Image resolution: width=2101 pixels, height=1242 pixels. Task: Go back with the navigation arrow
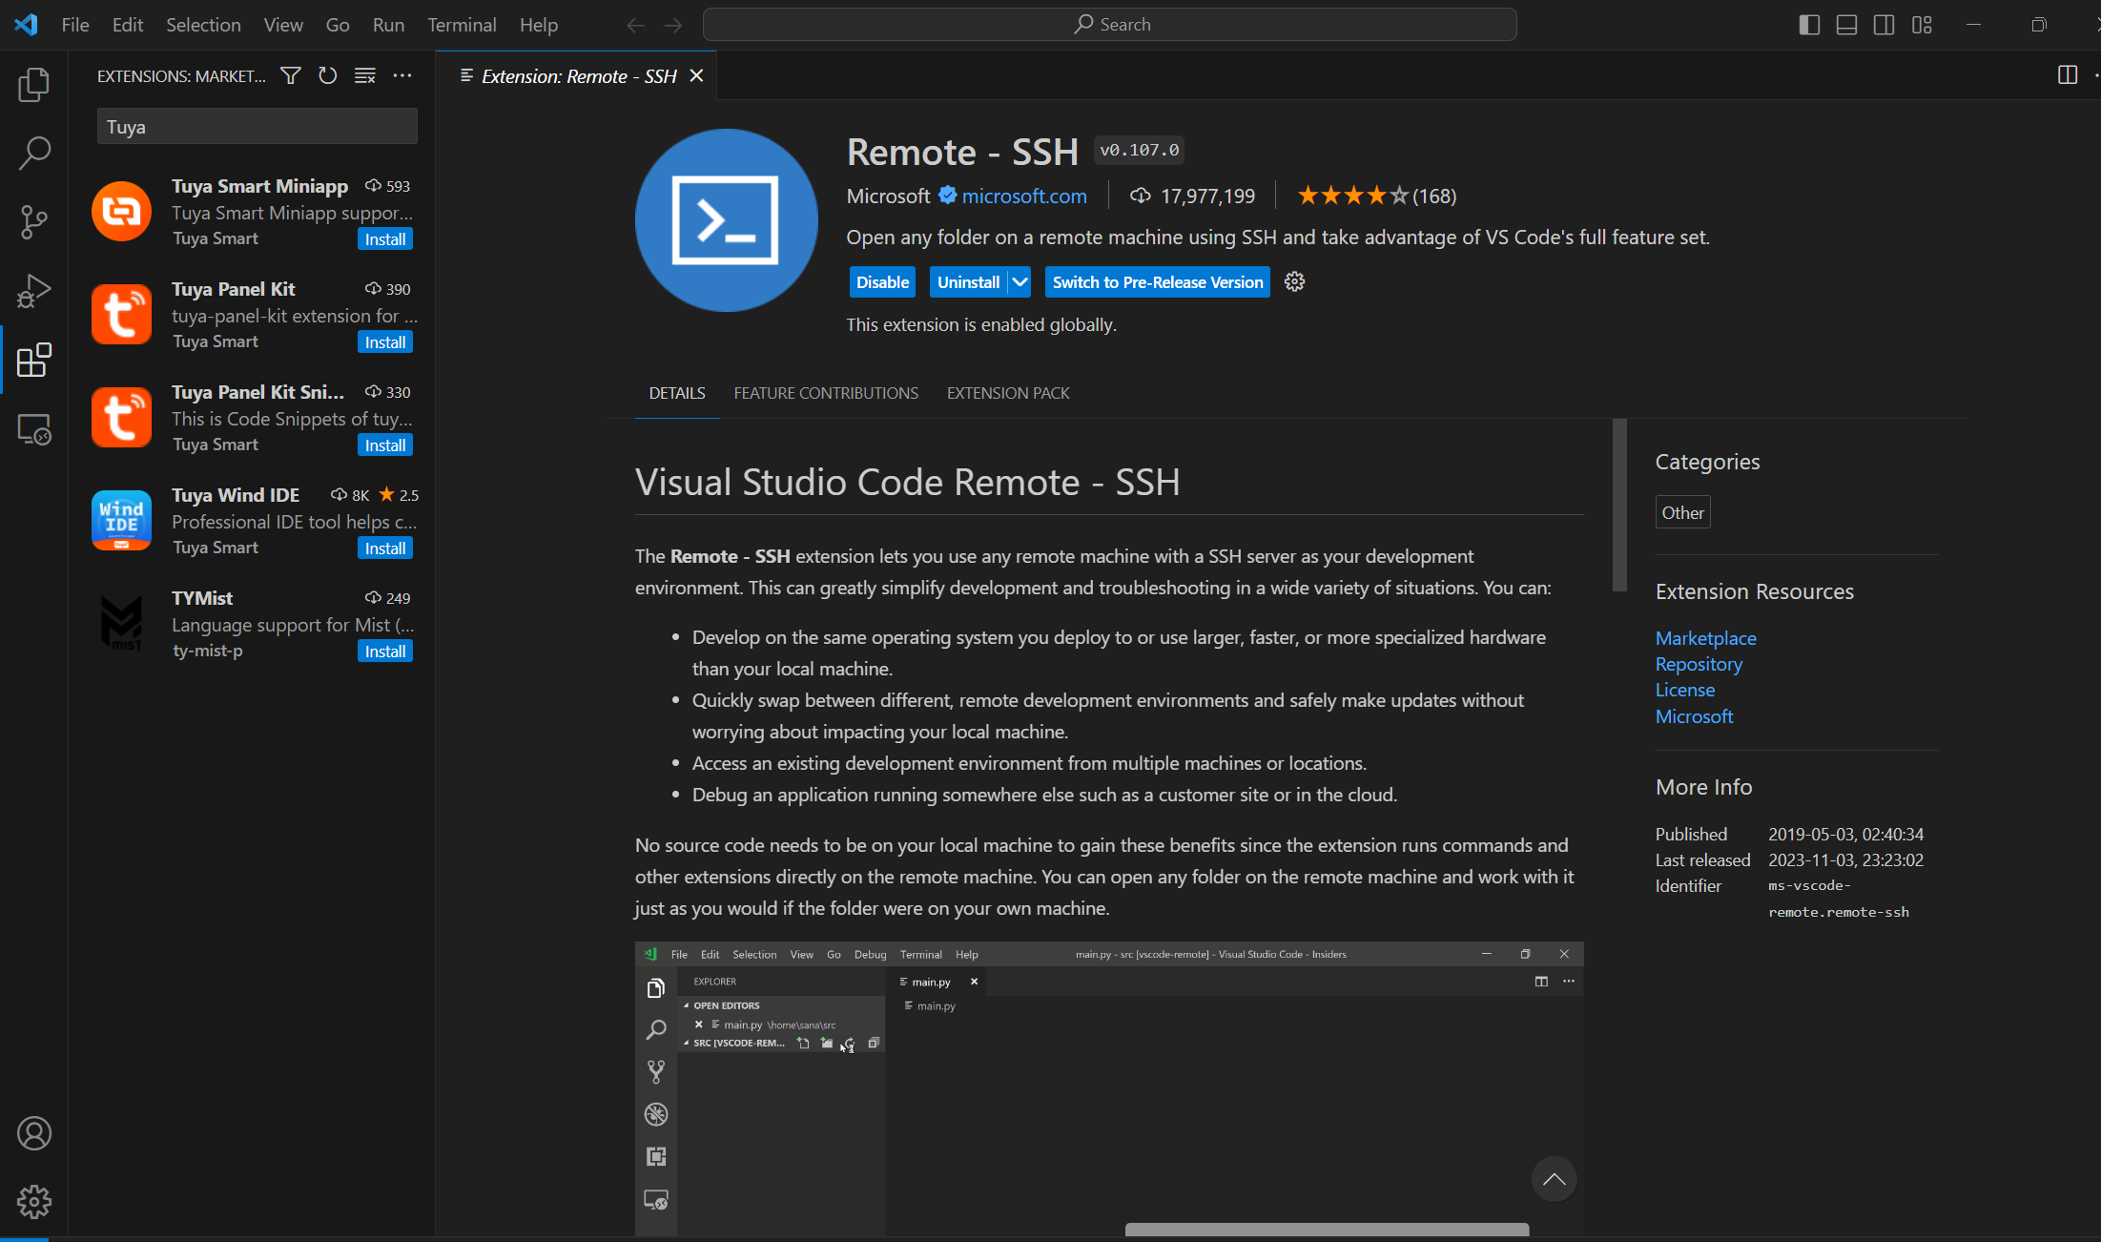pos(636,25)
